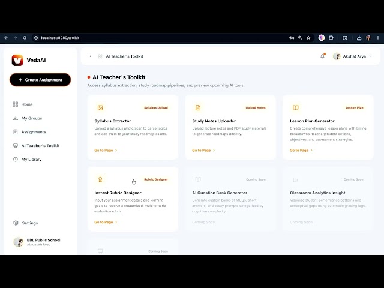The image size is (384, 288).
Task: Click the browser forward arrow
Action: pyautogui.click(x=15, y=38)
